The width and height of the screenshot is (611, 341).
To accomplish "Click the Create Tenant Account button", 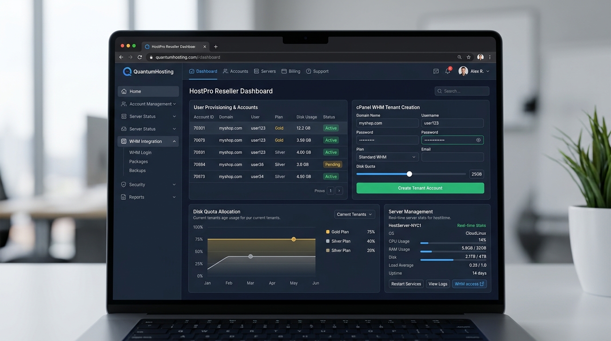I will 420,188.
